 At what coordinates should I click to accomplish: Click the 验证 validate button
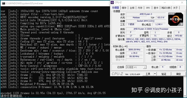pos(164,74)
